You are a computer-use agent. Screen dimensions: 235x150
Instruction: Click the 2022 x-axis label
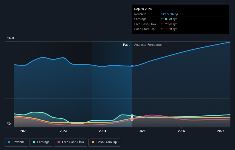pos(24,131)
